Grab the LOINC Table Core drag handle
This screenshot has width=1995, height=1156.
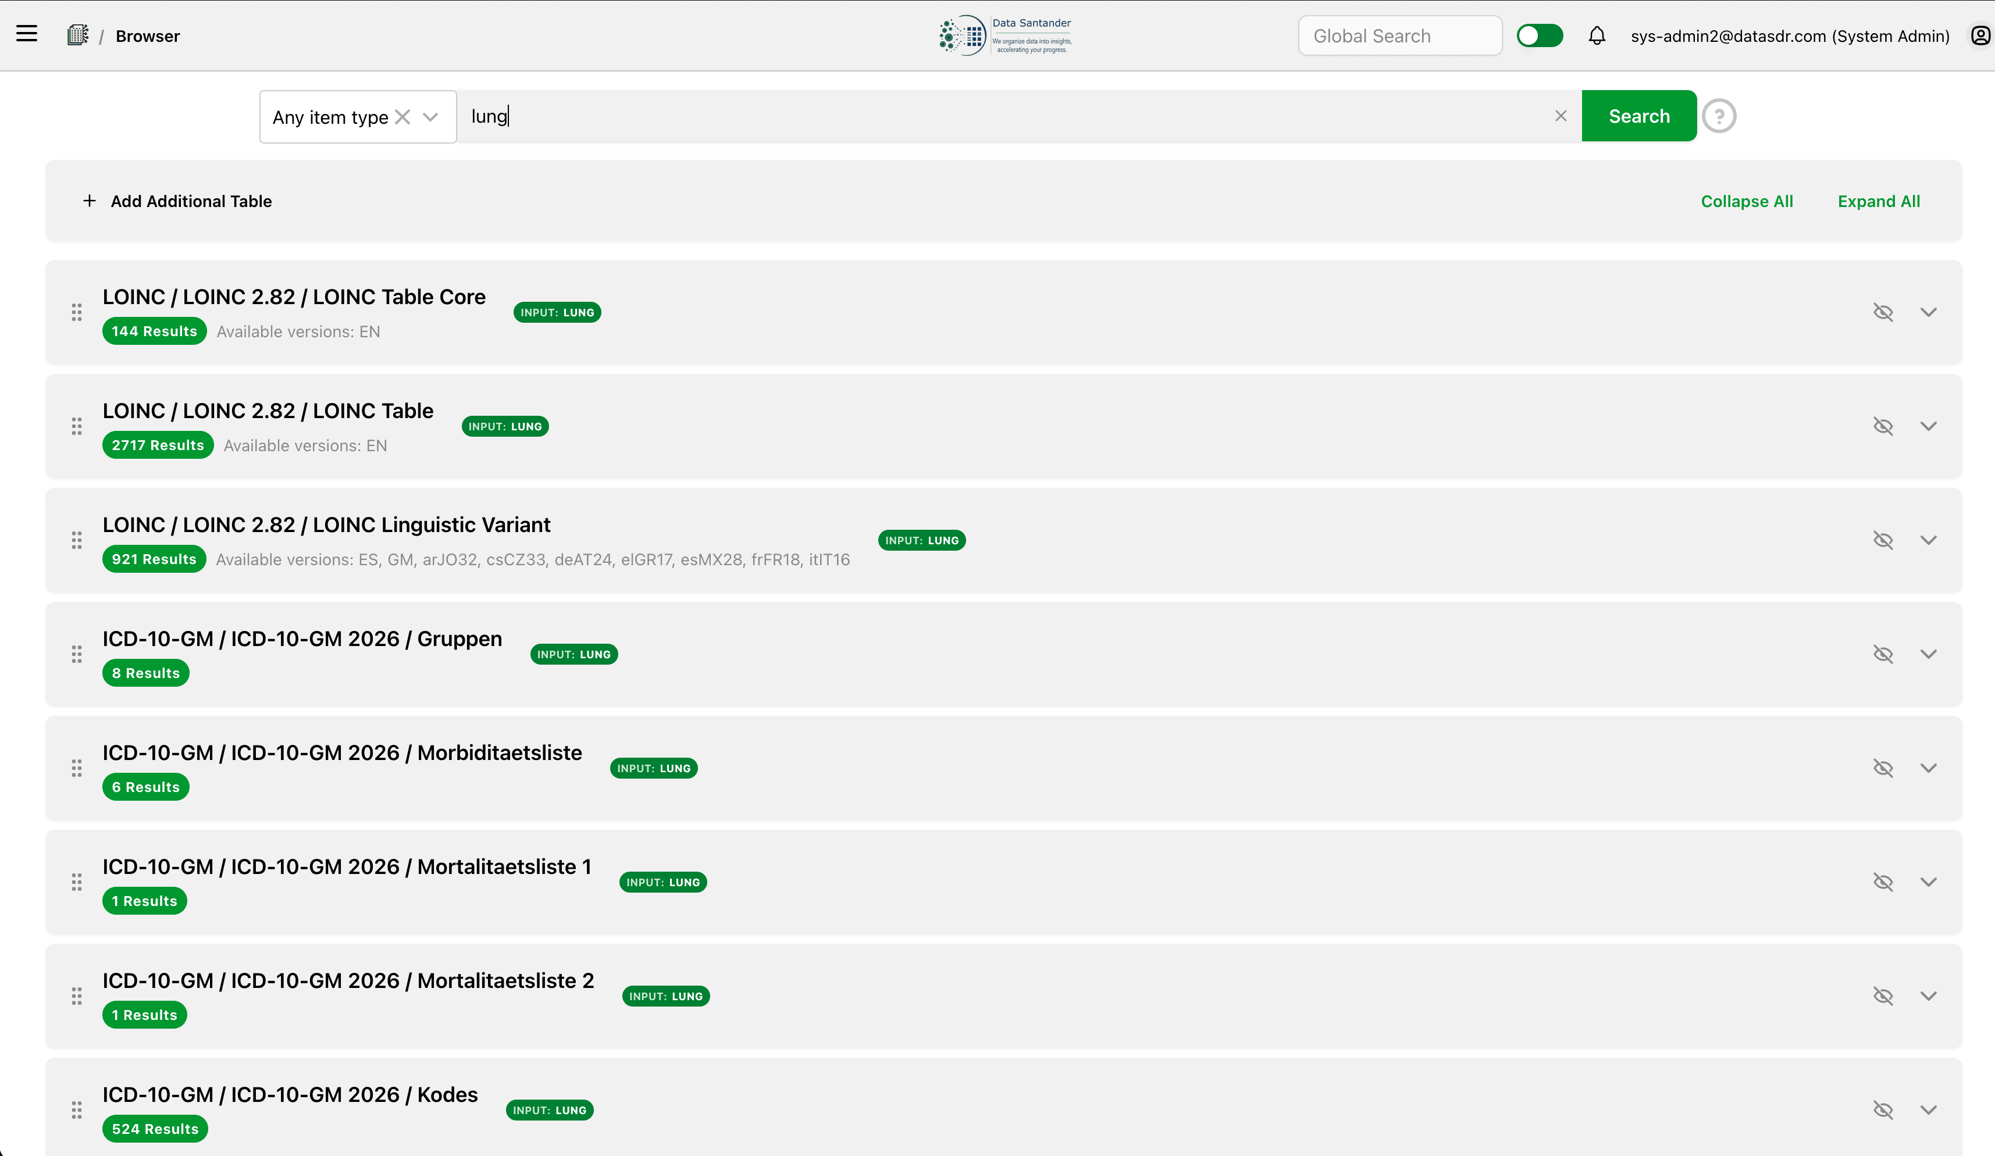pyautogui.click(x=77, y=312)
